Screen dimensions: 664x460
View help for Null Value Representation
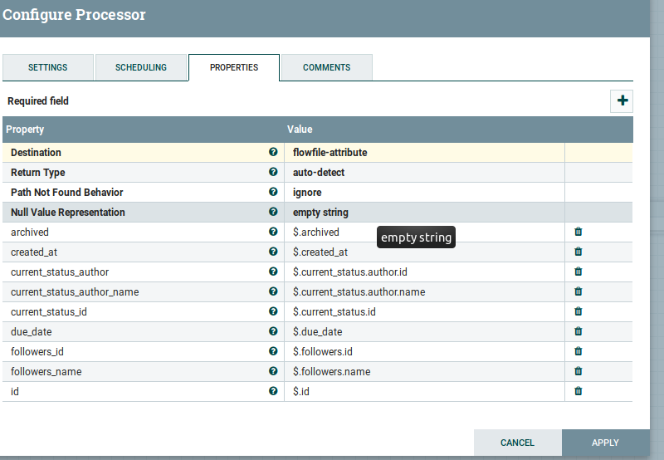(273, 213)
